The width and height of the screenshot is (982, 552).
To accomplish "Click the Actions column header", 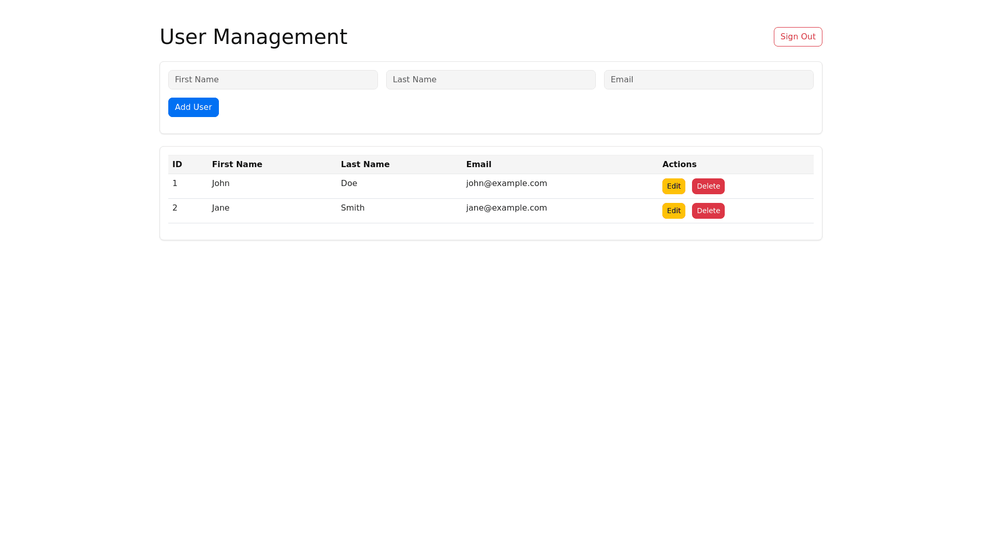I will coord(679,165).
